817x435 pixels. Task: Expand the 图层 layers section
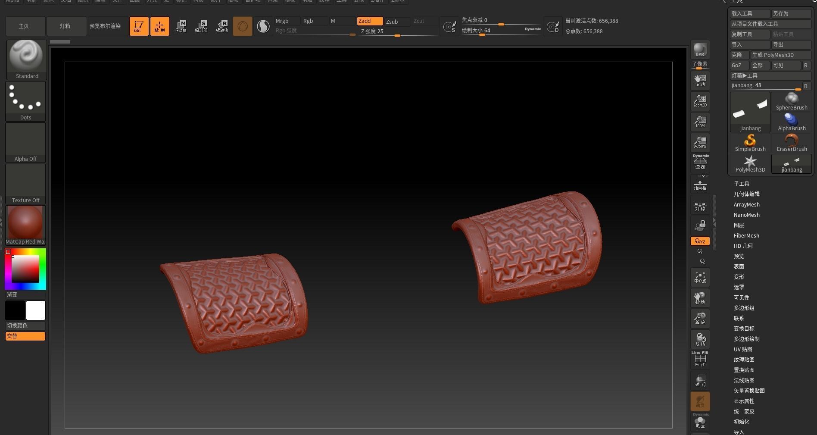(739, 225)
